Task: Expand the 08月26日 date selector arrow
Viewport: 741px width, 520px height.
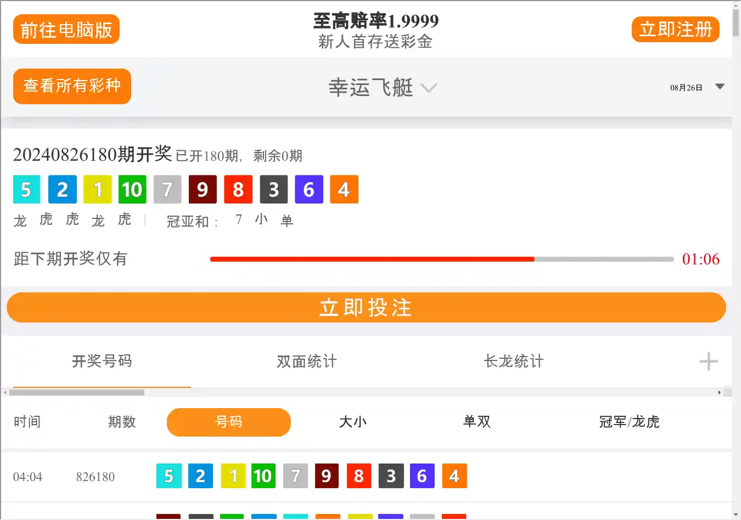Action: pos(720,87)
